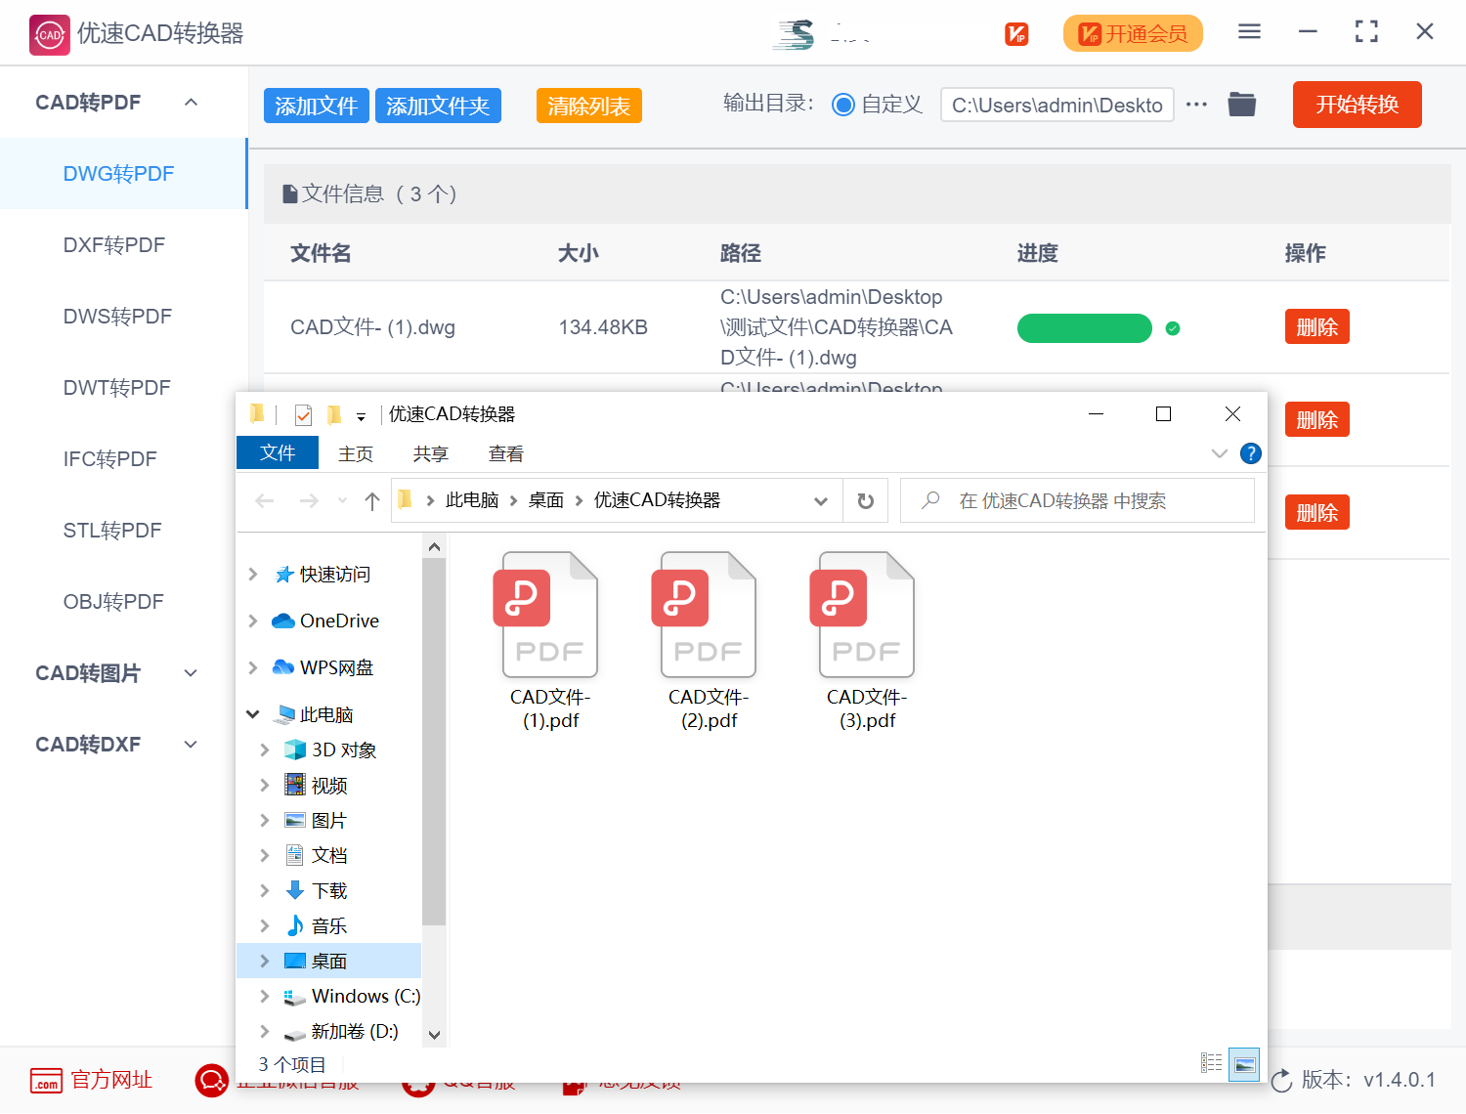Click the 优速CAD转换器 app logo icon
Screen dimensions: 1466x1114
49,34
